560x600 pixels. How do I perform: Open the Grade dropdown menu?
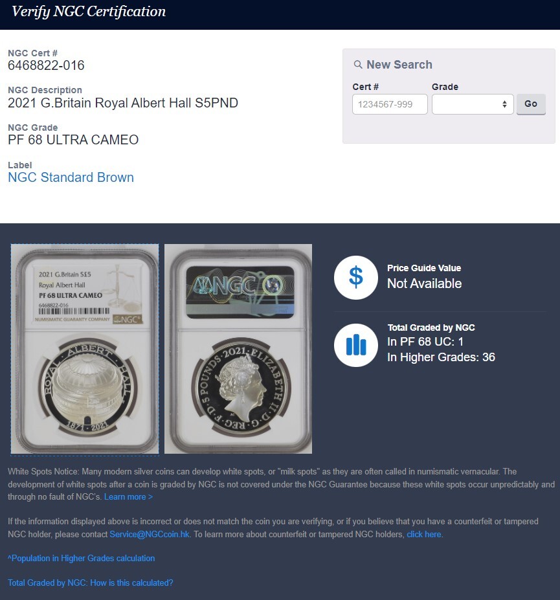point(473,104)
